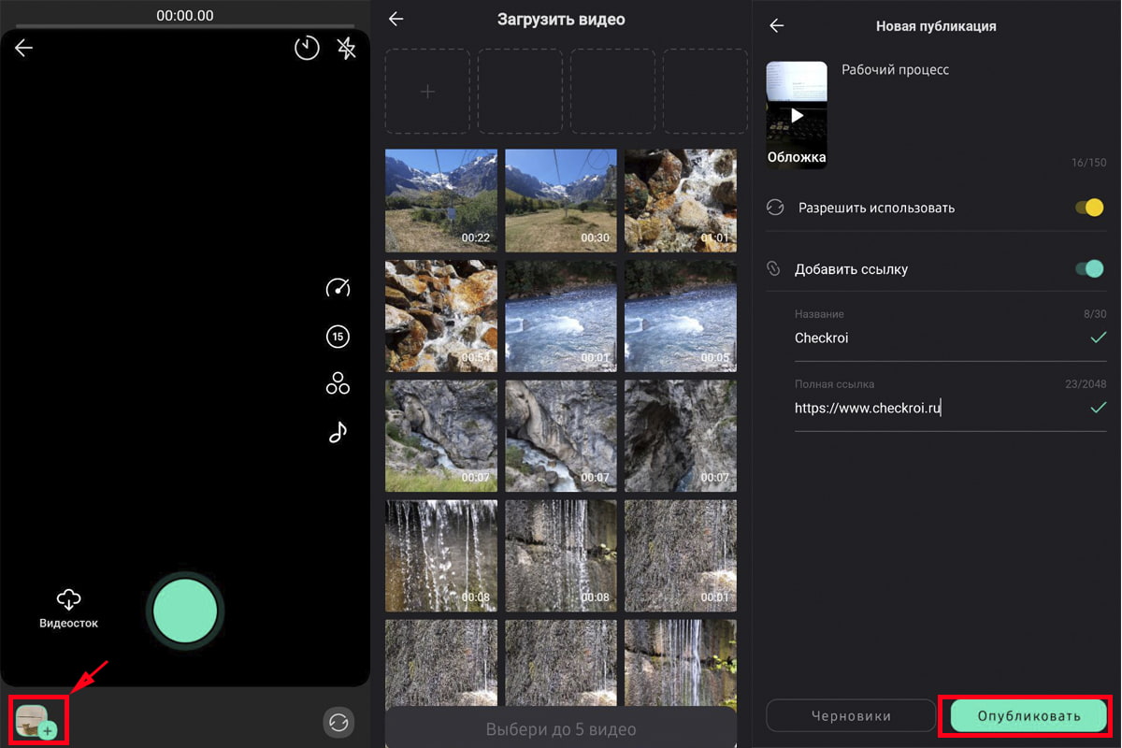Viewport: 1122px width, 748px height.
Task: Switch camera with the rotate icon
Action: click(338, 722)
